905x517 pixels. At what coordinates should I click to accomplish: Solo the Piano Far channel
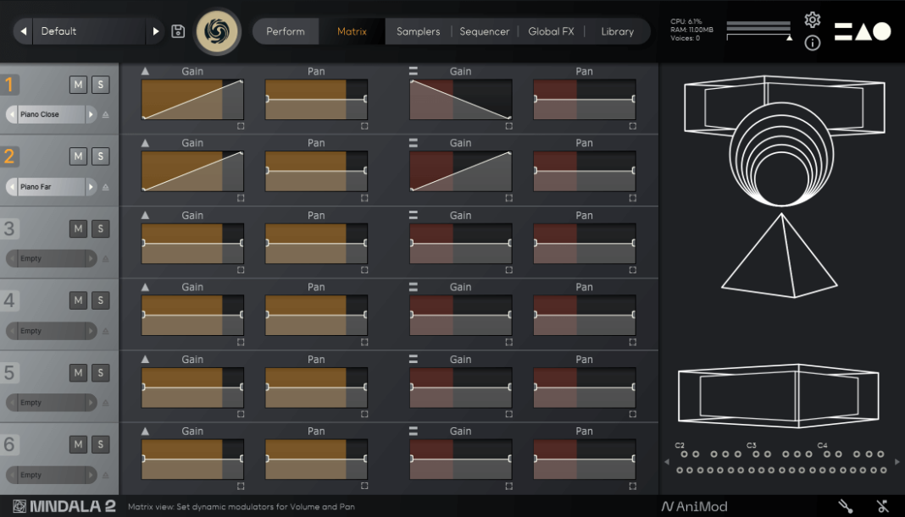click(x=100, y=156)
